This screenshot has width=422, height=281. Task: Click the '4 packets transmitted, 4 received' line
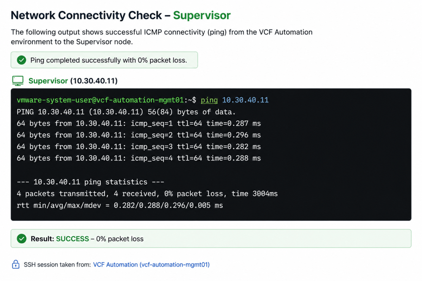[147, 194]
